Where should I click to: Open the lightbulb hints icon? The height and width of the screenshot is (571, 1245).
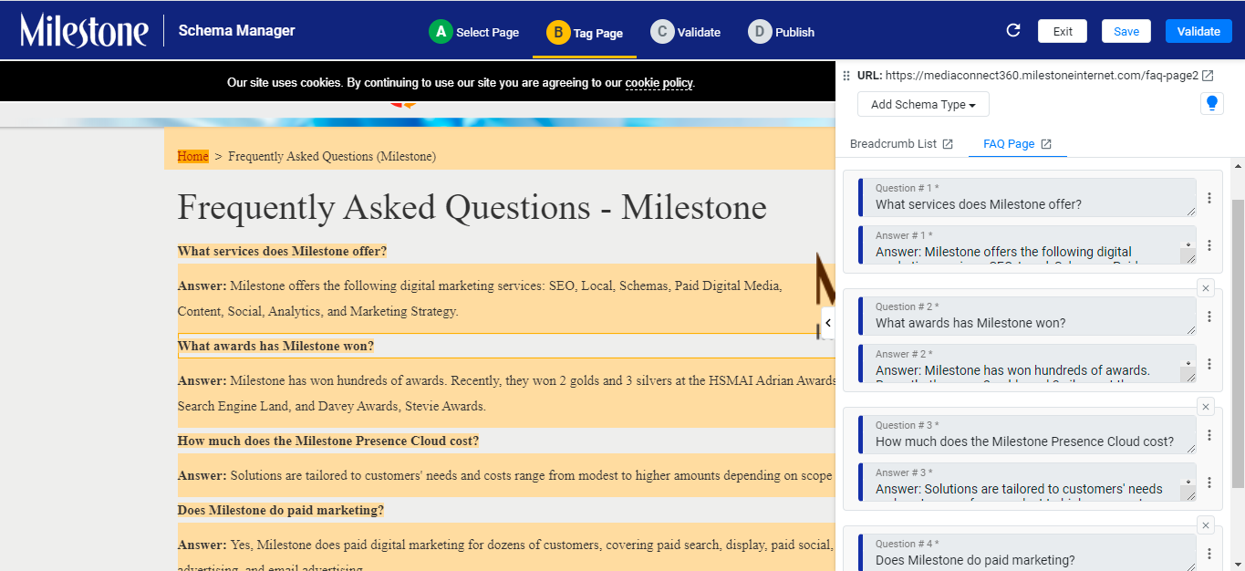click(1211, 104)
